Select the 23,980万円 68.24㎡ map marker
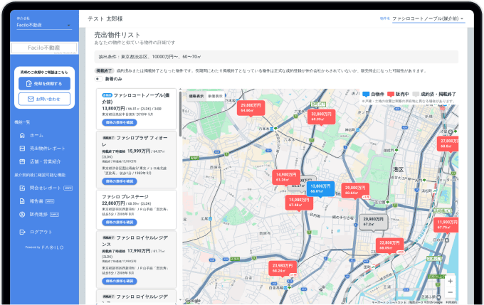This screenshot has height=305, width=484. pyautogui.click(x=283, y=268)
